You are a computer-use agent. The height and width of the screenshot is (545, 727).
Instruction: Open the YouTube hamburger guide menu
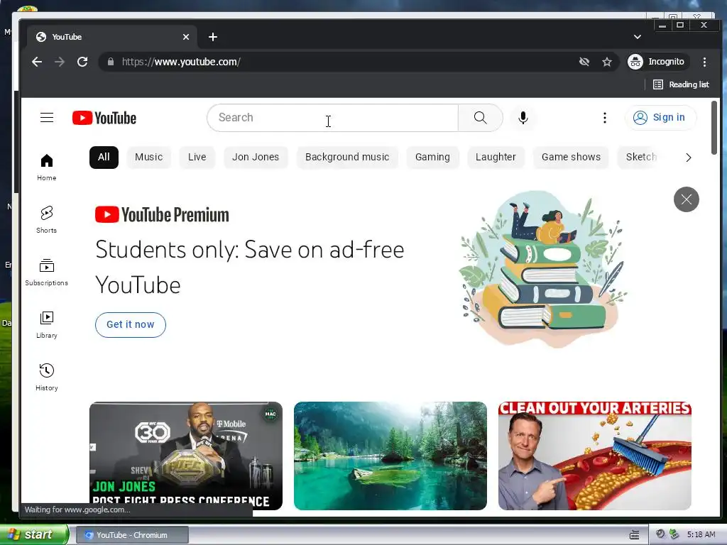pyautogui.click(x=47, y=118)
